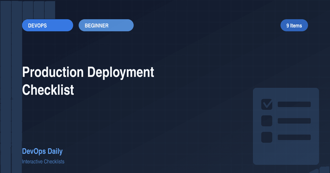This screenshot has height=173, width=330.
Task: Click the second item text placeholder bar
Action: [x=294, y=121]
